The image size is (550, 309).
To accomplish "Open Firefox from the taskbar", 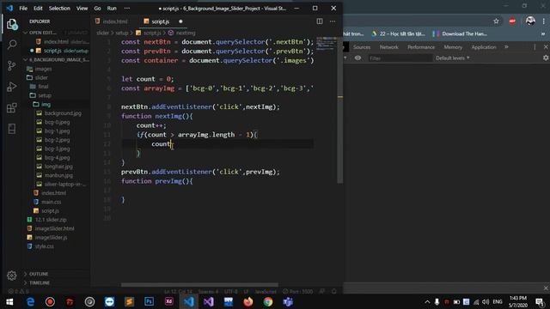I will (248, 301).
